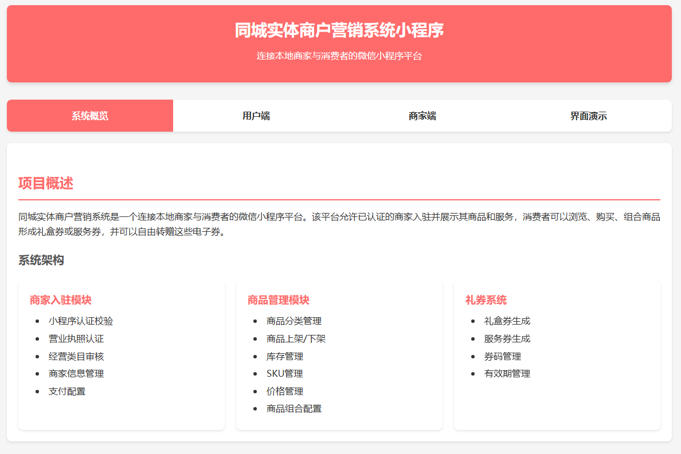Select the 商家端 tab
Viewport: 681px width, 454px height.
click(422, 116)
